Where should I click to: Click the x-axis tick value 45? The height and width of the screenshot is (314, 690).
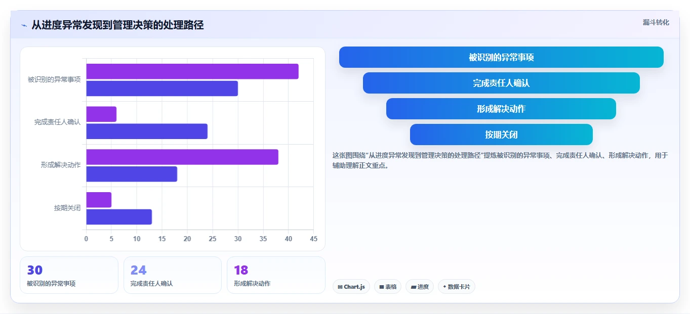coord(313,239)
